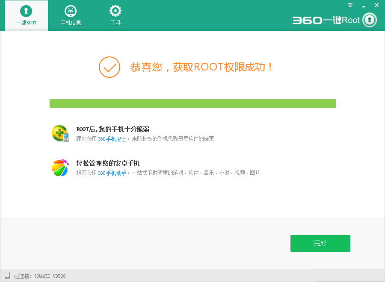Viewport: 385px width, 282px height.
Task: Click the colorful 360手机助手 icon
Action: point(60,167)
